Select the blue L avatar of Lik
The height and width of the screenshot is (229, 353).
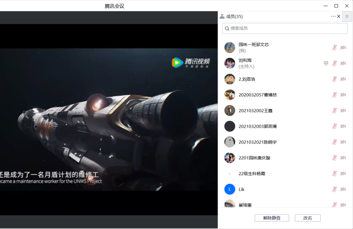click(x=229, y=189)
